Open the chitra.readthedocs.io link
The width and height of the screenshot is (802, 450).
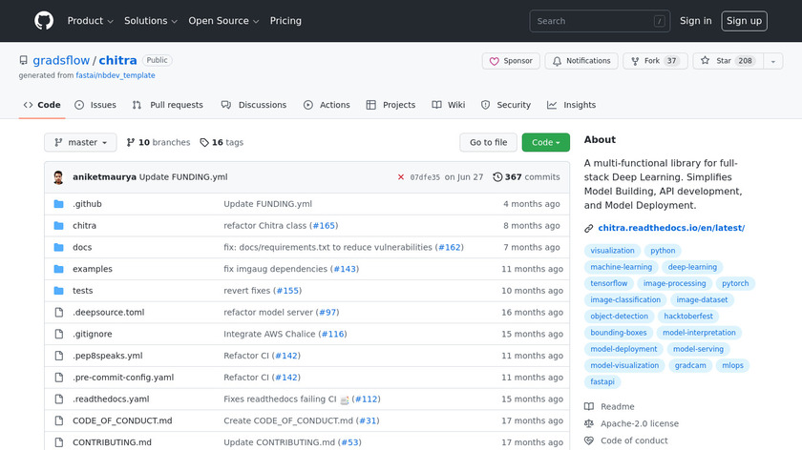coord(670,228)
